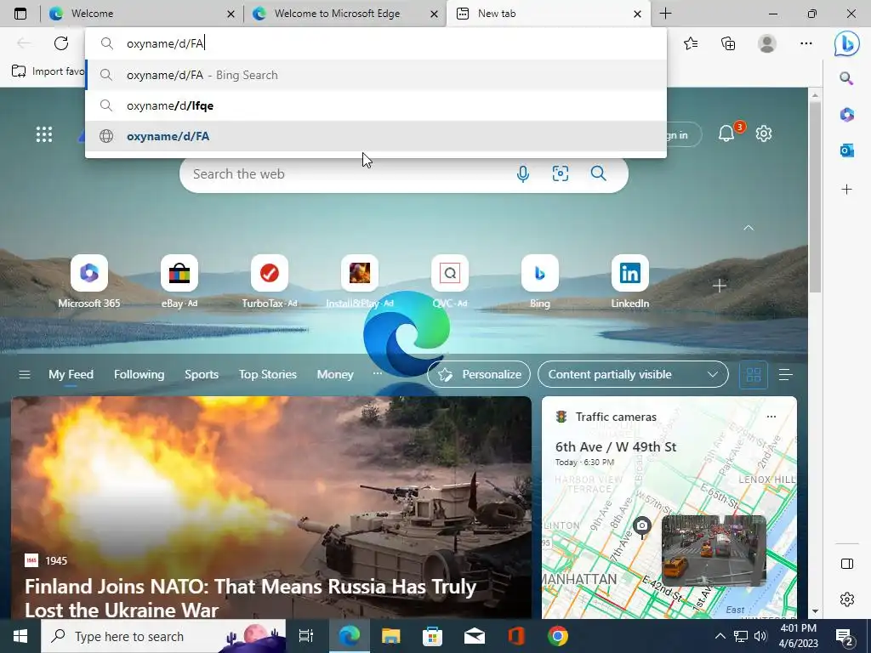This screenshot has width=871, height=653.
Task: Open File Explorer from taskbar
Action: tap(390, 636)
